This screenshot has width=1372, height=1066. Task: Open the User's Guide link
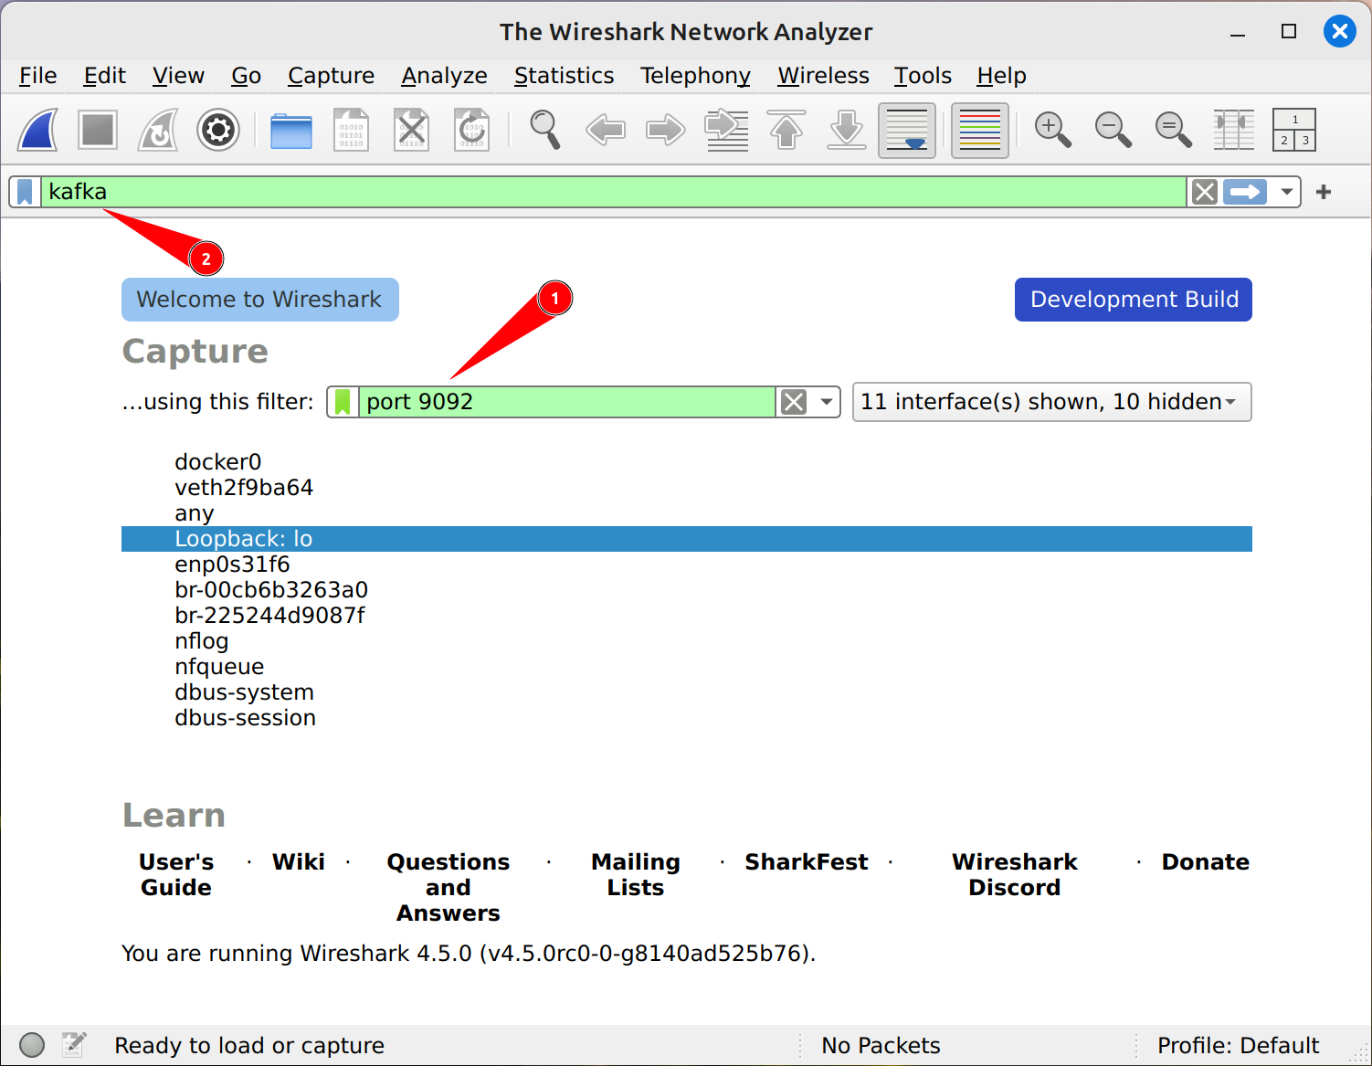176,874
